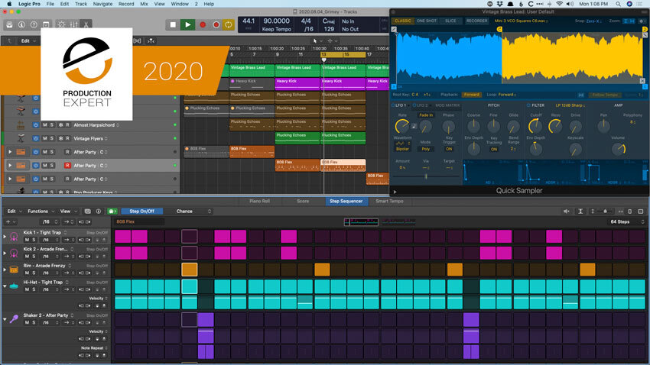The height and width of the screenshot is (365, 650).
Task: Switch to the Smart Tempo tab
Action: [x=389, y=201]
